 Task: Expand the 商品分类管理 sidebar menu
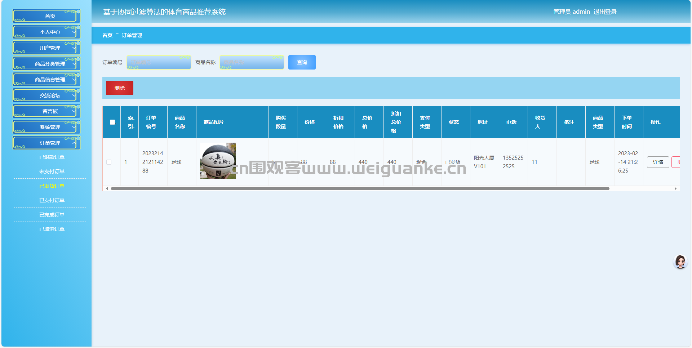46,64
